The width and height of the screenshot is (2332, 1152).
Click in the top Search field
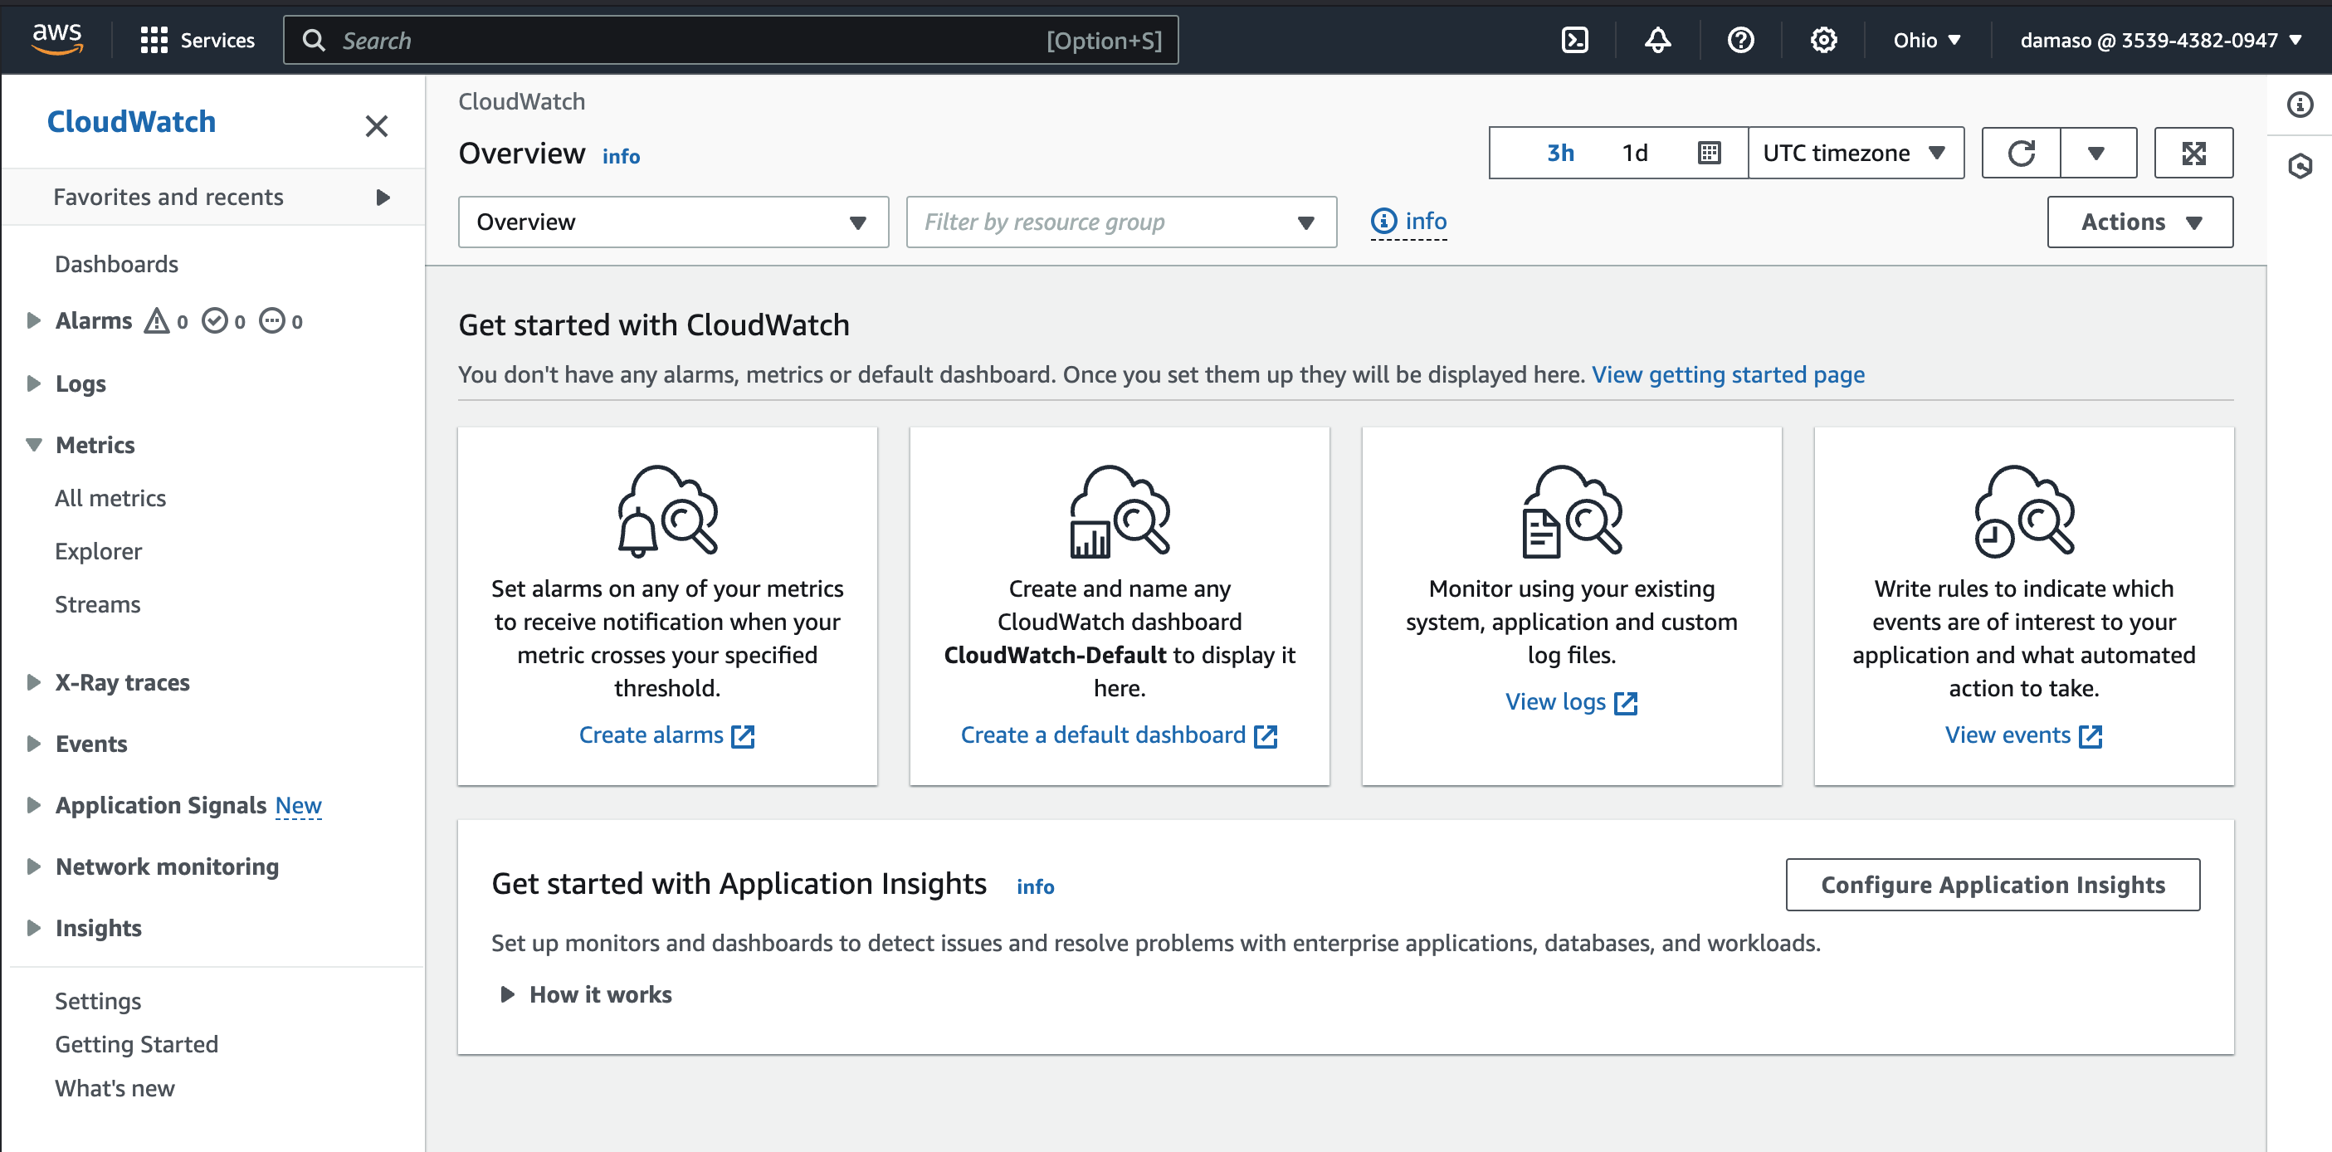point(688,40)
